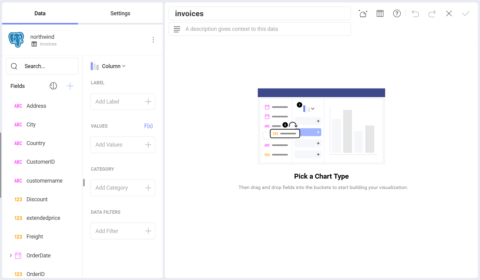Select the CustomerID field
The height and width of the screenshot is (280, 480).
(x=40, y=162)
